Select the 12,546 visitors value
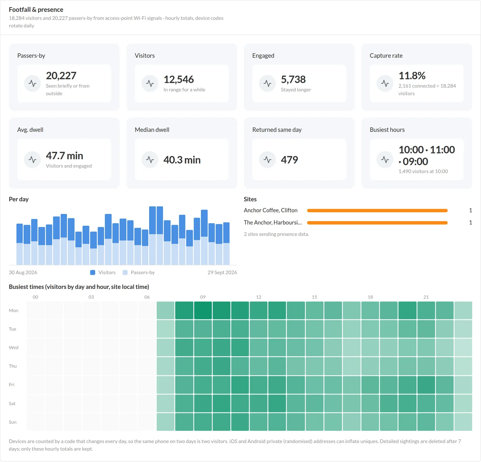 (179, 79)
